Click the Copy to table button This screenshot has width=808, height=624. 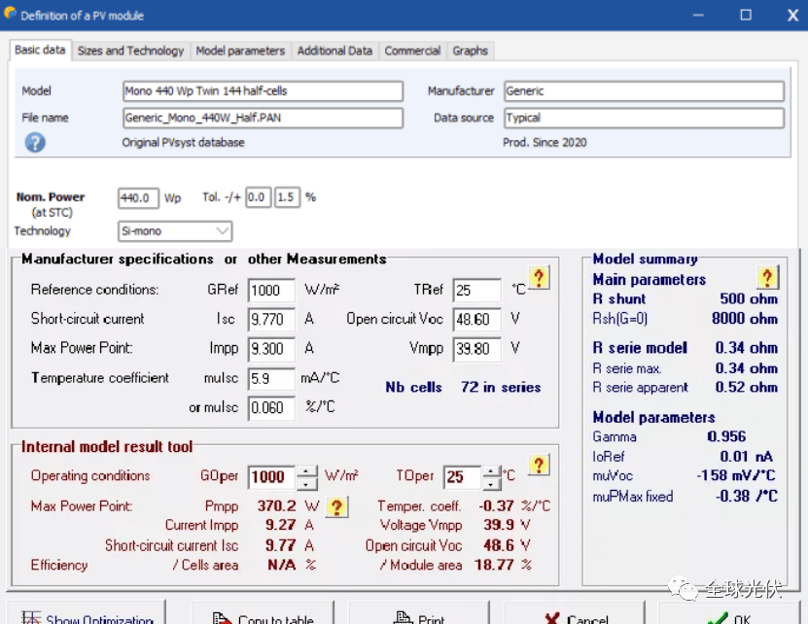tap(263, 614)
